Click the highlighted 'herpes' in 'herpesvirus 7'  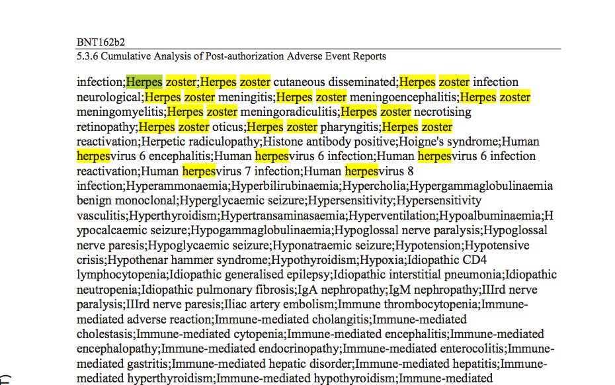click(x=199, y=171)
